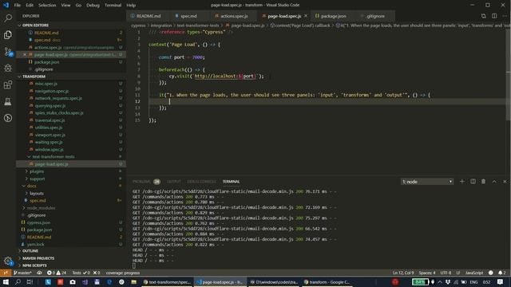Close the page-load.spec.js editor tab
Viewport: 511px width, 287px height.
click(306, 16)
